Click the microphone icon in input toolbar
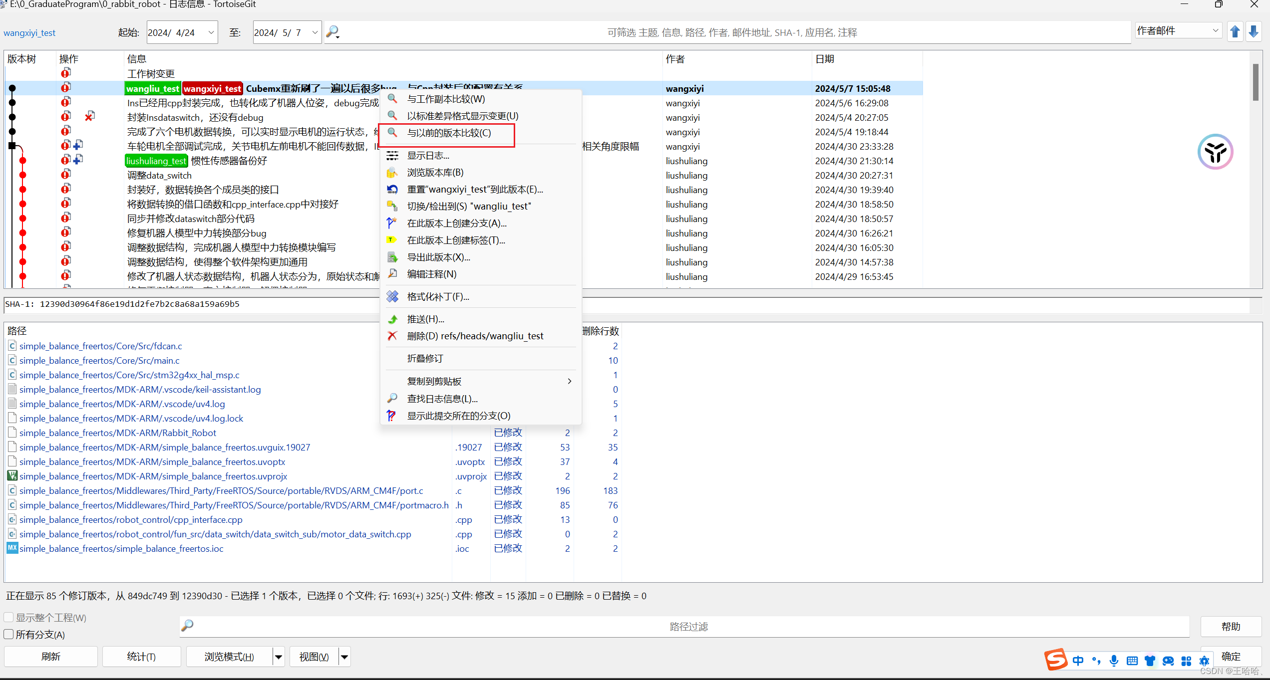Image resolution: width=1270 pixels, height=680 pixels. (1114, 661)
